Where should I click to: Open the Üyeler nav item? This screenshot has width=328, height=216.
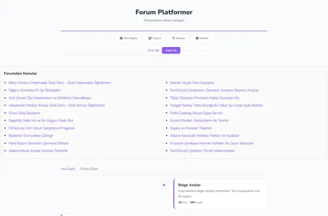155,38
